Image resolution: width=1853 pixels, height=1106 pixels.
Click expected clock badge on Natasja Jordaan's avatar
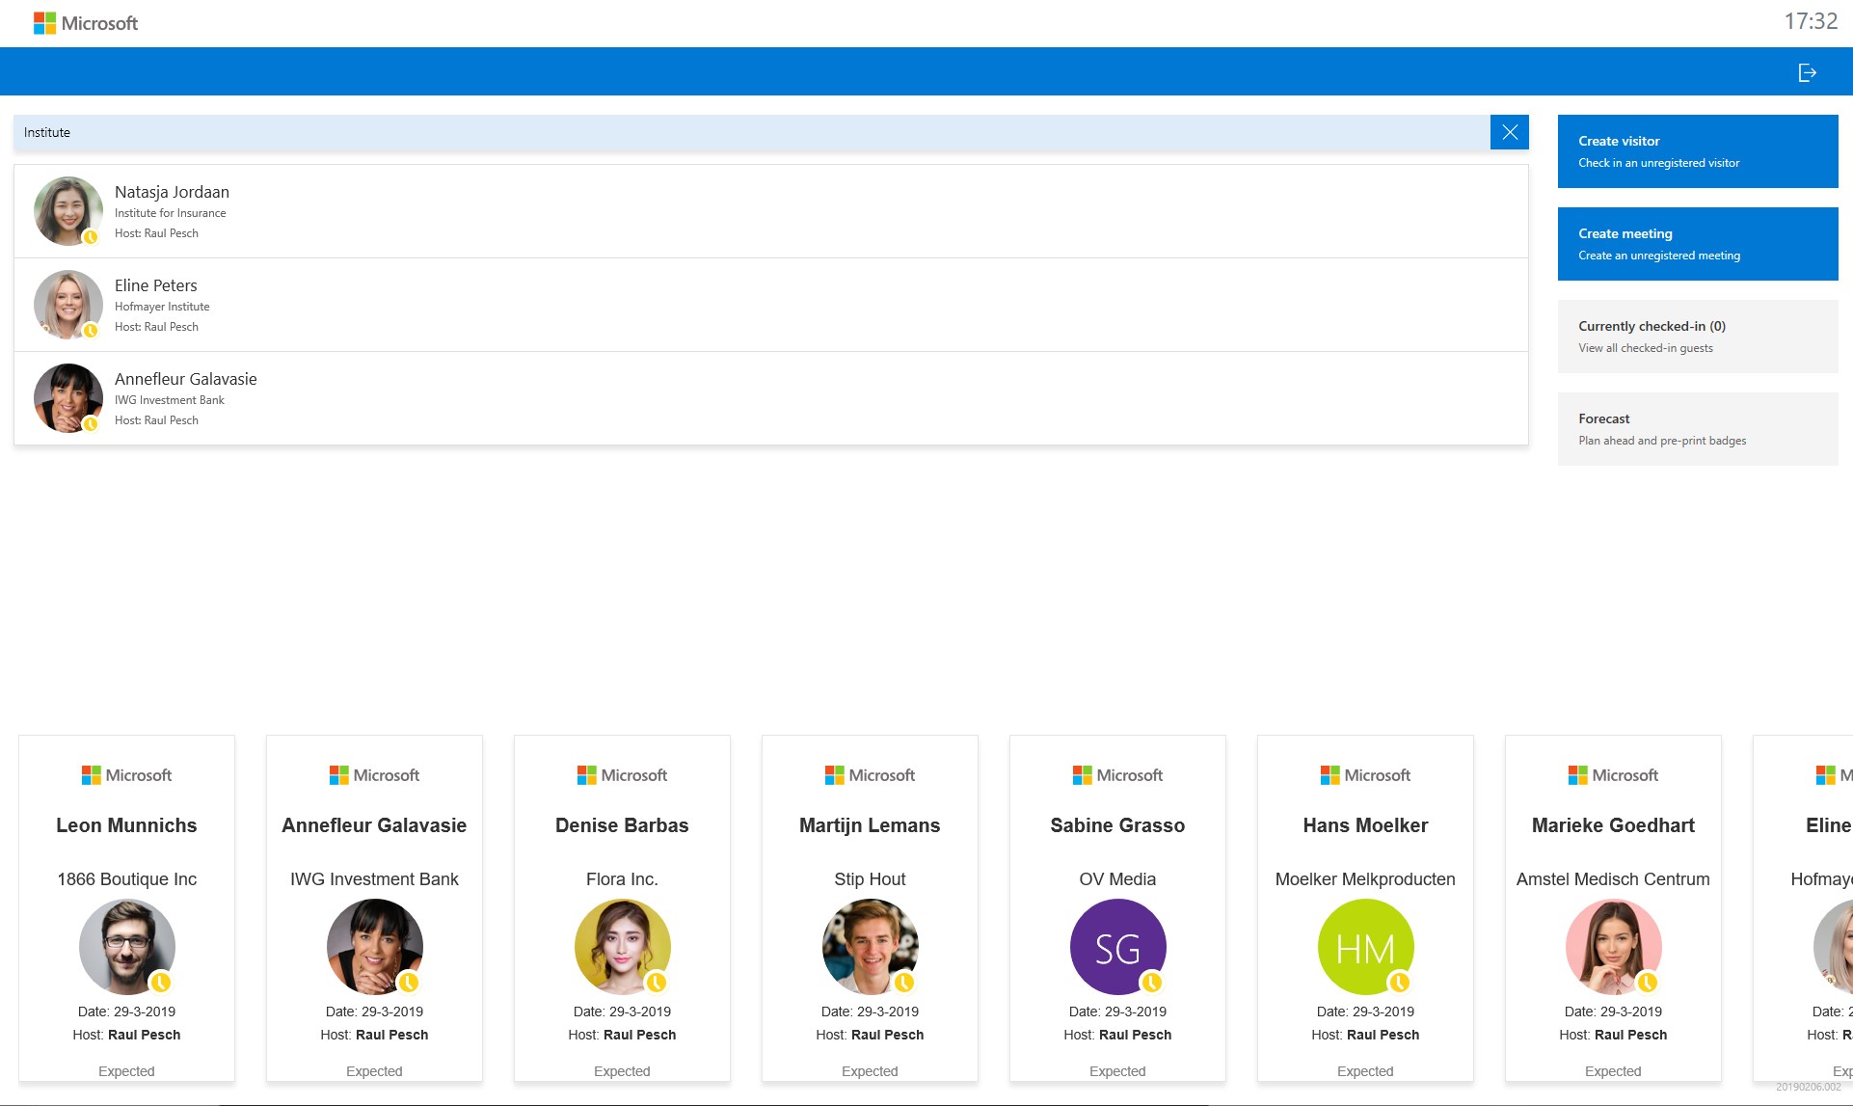[91, 237]
